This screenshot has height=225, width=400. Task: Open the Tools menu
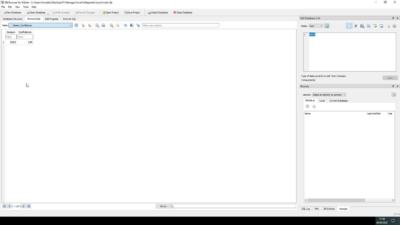point(26,7)
